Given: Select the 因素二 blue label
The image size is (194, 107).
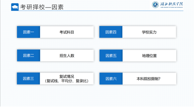Looking at the screenshot, I should click(29, 55).
